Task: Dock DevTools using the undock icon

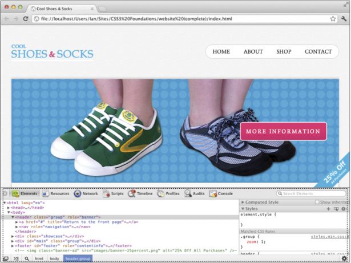Action: click(6, 259)
